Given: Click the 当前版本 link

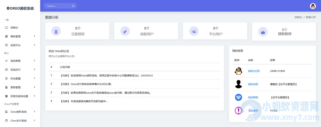Looking at the screenshot, I should click(x=253, y=111).
